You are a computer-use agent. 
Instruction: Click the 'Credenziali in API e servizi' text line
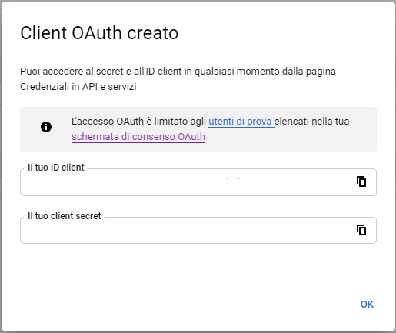78,87
